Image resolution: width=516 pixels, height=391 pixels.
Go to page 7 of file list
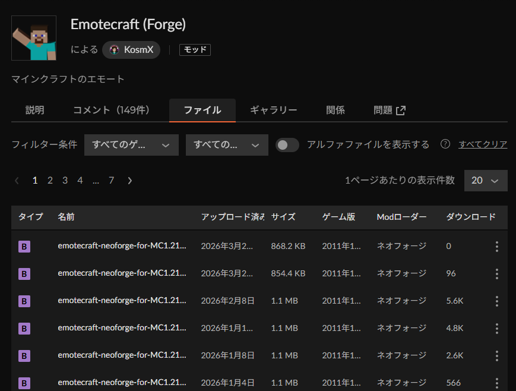coord(111,181)
